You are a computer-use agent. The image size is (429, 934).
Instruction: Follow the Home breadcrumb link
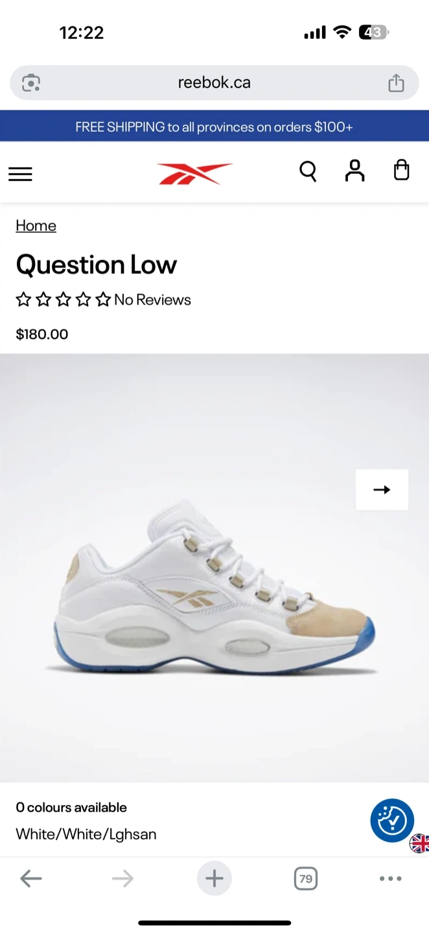point(36,225)
